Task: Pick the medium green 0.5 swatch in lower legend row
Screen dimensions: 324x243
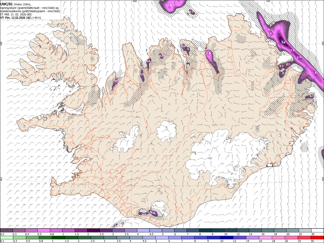Action: pos(32,237)
